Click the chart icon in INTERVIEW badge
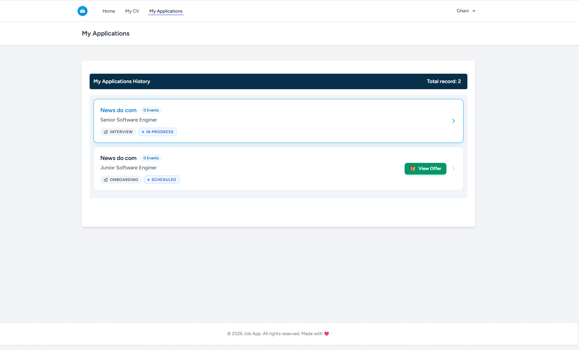Viewport: 579px width, 350px height. pyautogui.click(x=106, y=132)
